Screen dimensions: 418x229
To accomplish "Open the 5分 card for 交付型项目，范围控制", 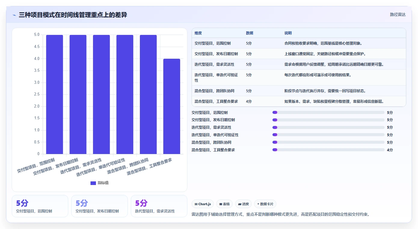I will coord(40,206).
